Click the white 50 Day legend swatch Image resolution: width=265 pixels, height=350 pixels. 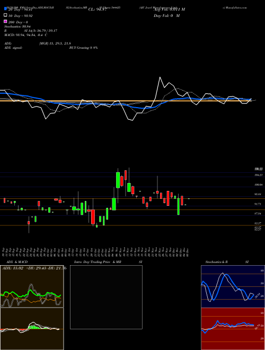coord(5,15)
